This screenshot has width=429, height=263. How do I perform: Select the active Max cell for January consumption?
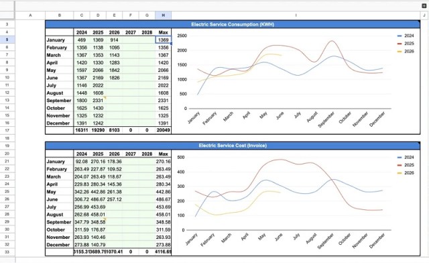[x=164, y=40]
